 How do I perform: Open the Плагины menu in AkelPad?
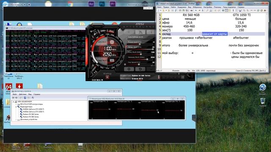pos(217,7)
